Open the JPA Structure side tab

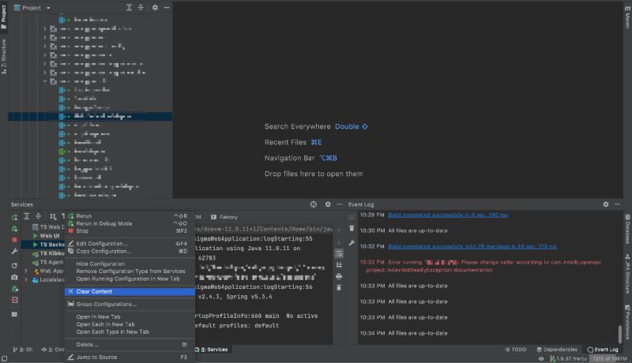coord(627,274)
